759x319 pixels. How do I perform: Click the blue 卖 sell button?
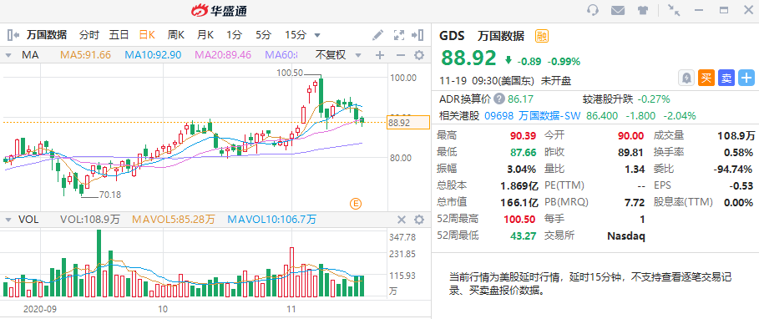point(726,78)
